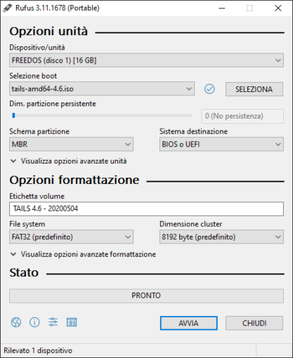Expand Visualizza opzioni avanzate unità

pyautogui.click(x=69, y=161)
